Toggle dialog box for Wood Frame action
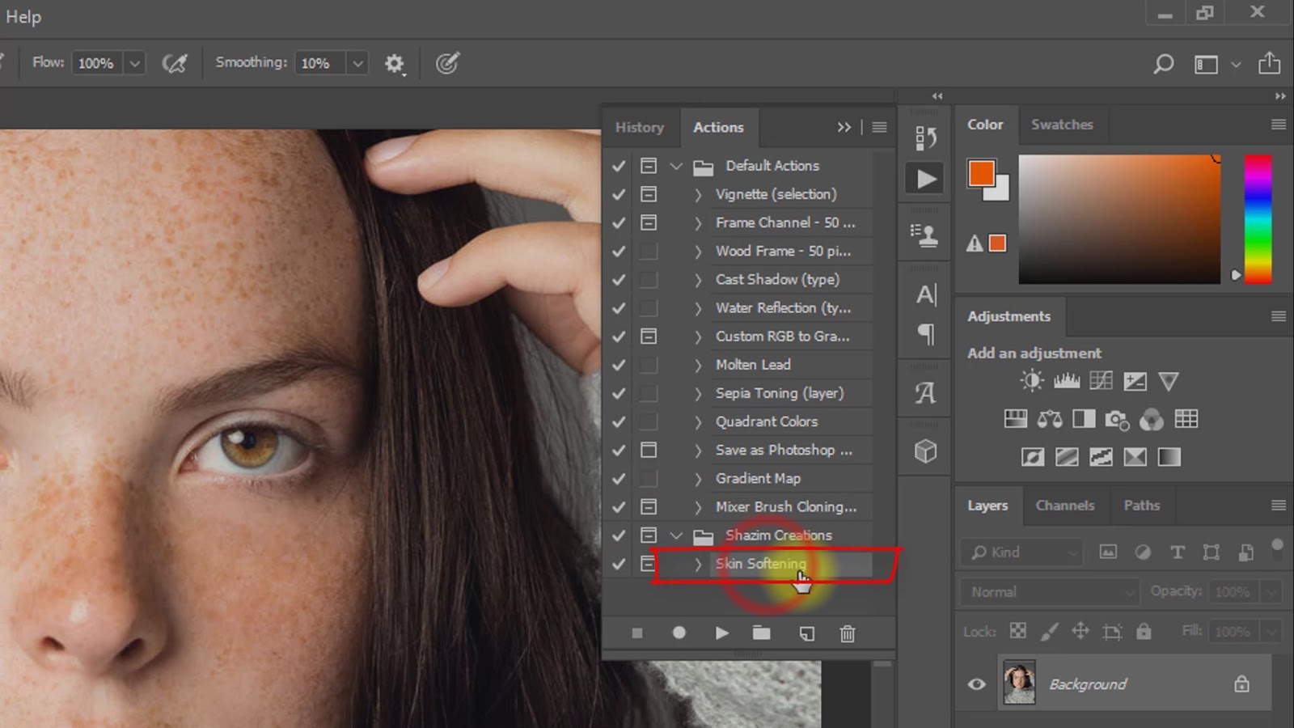The height and width of the screenshot is (728, 1294). tap(649, 251)
